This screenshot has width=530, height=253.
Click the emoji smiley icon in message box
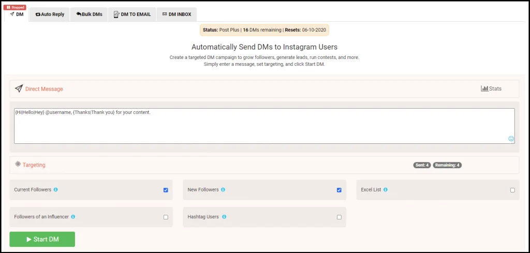click(511, 139)
